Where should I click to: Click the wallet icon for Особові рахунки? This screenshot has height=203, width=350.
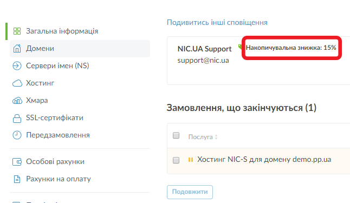coord(17,162)
